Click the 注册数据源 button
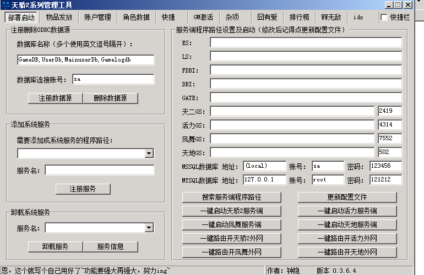 [55, 98]
